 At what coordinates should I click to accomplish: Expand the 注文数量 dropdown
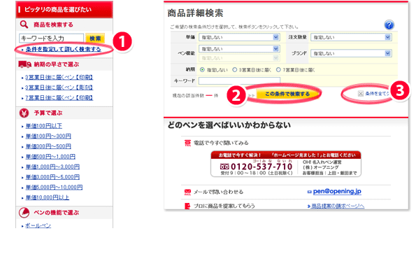click(x=351, y=37)
